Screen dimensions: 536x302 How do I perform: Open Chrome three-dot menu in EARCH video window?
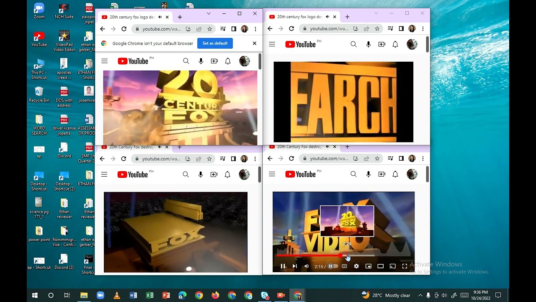point(423,29)
